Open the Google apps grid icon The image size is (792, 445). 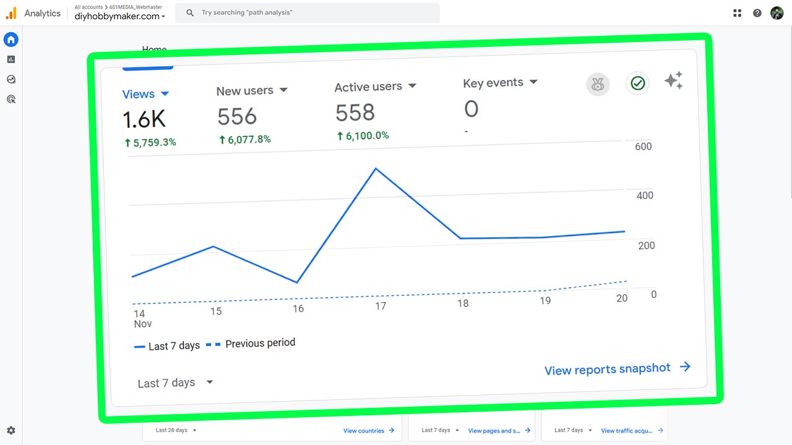[737, 13]
